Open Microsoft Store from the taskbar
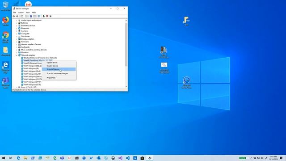 142,158
